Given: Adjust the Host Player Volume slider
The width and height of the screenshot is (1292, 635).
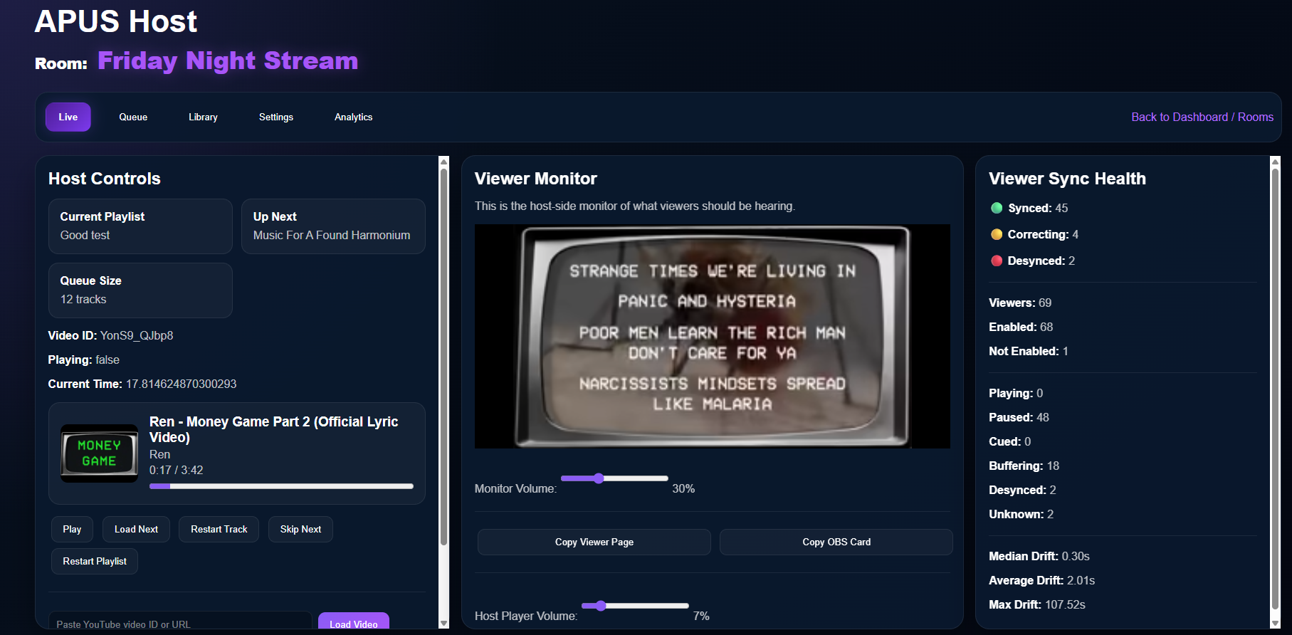Looking at the screenshot, I should point(635,606).
